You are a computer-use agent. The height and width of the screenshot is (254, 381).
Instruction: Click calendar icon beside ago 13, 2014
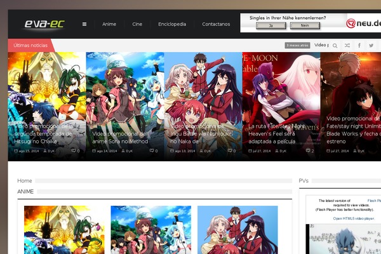coord(172,151)
